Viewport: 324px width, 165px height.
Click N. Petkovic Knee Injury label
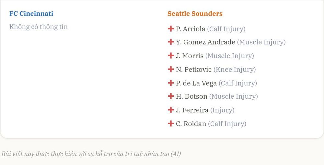pyautogui.click(x=235, y=70)
